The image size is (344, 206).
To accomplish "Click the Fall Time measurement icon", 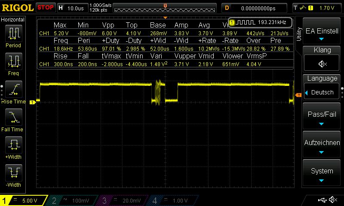I will click(13, 119).
